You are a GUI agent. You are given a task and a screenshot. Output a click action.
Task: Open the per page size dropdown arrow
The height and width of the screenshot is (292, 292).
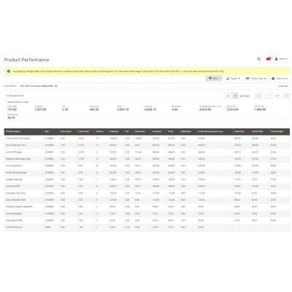pyautogui.click(x=236, y=96)
